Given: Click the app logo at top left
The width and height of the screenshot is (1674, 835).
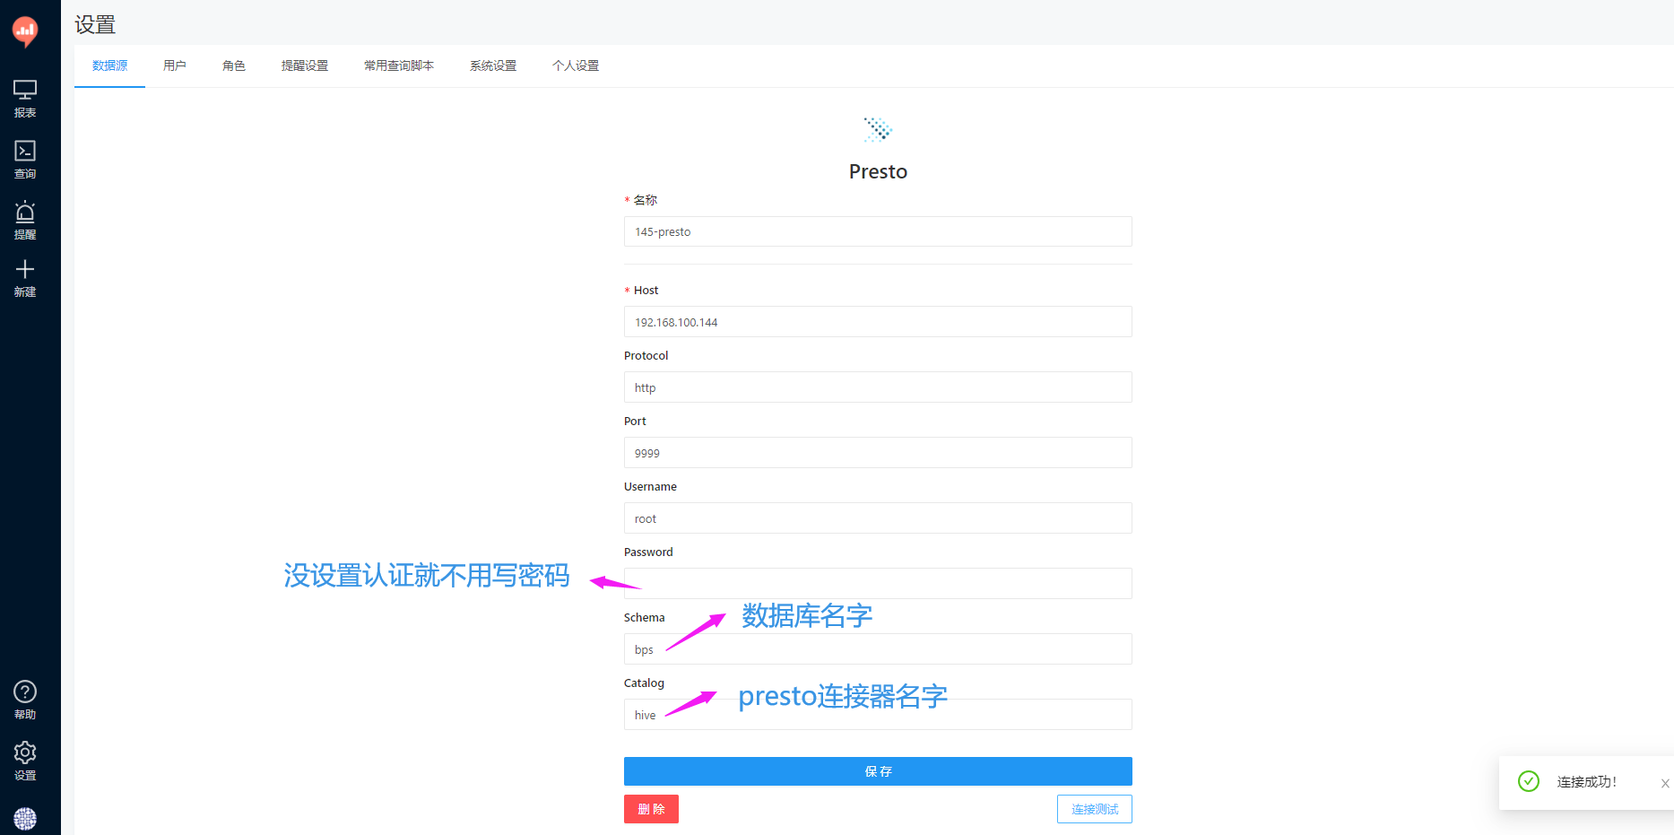Looking at the screenshot, I should tap(25, 30).
